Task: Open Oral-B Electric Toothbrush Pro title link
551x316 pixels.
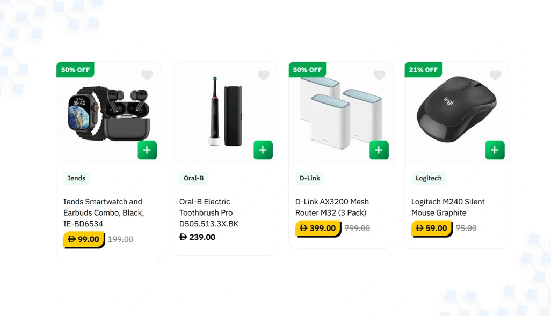Action: pyautogui.click(x=209, y=212)
